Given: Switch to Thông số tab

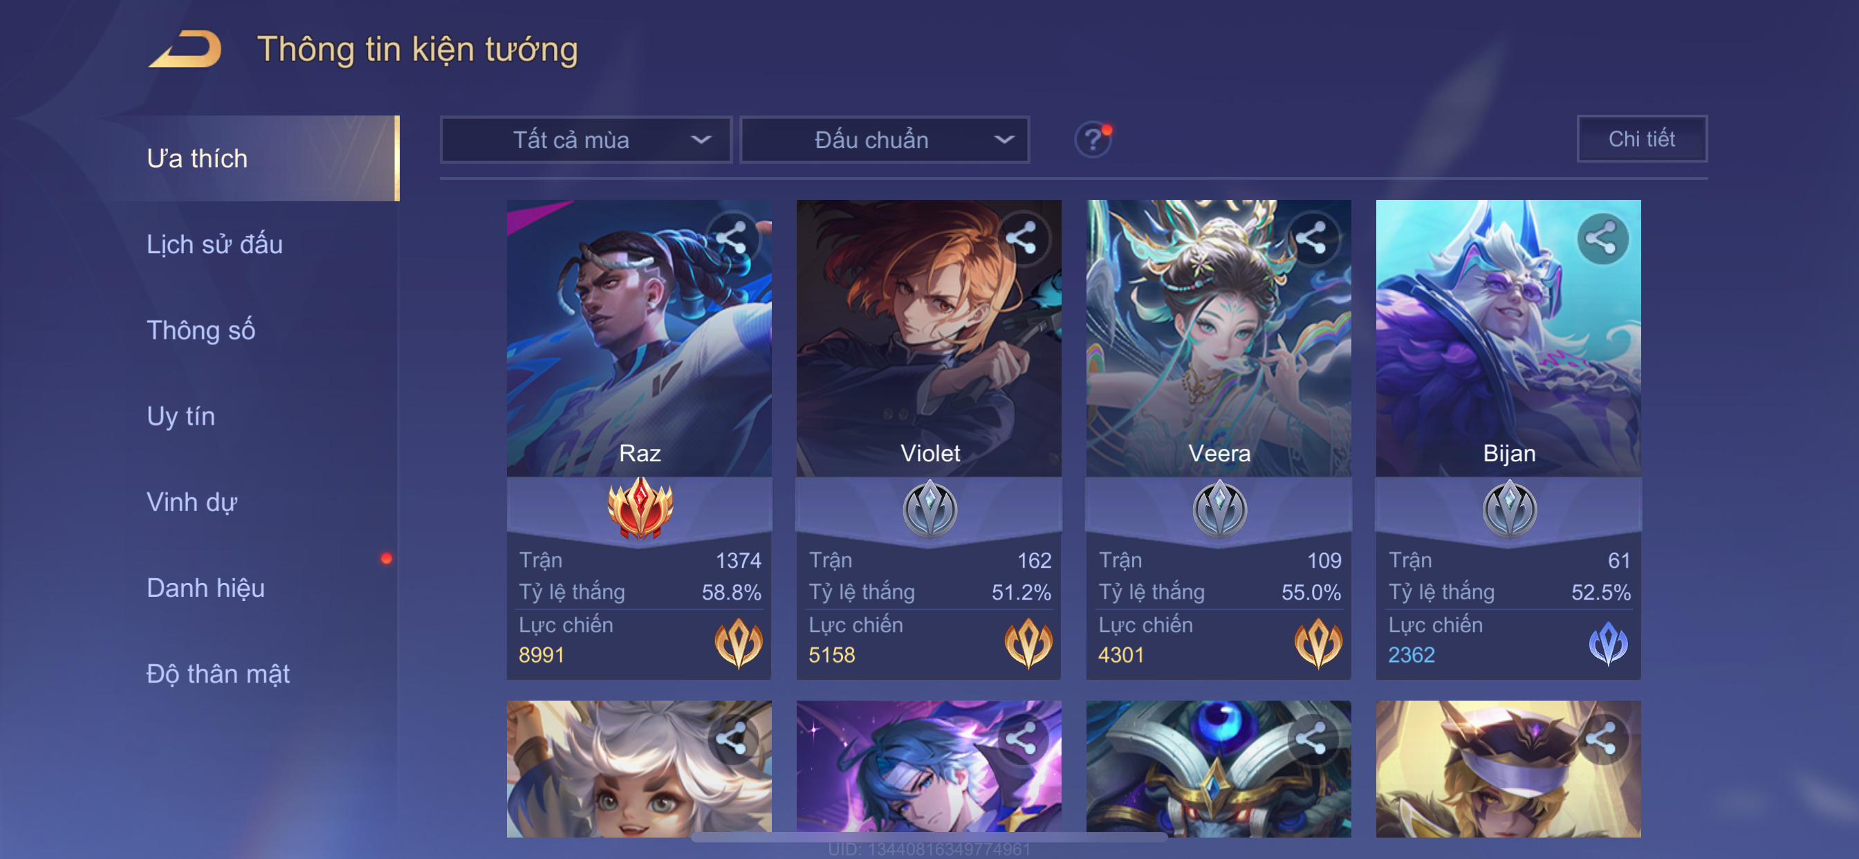Looking at the screenshot, I should click(201, 330).
